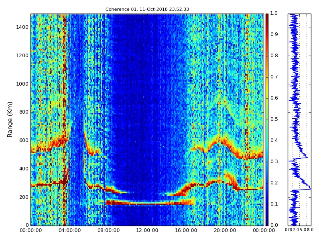The height and width of the screenshot is (240, 321).
Task: Click the 1200 range tick label
Action: (22, 56)
